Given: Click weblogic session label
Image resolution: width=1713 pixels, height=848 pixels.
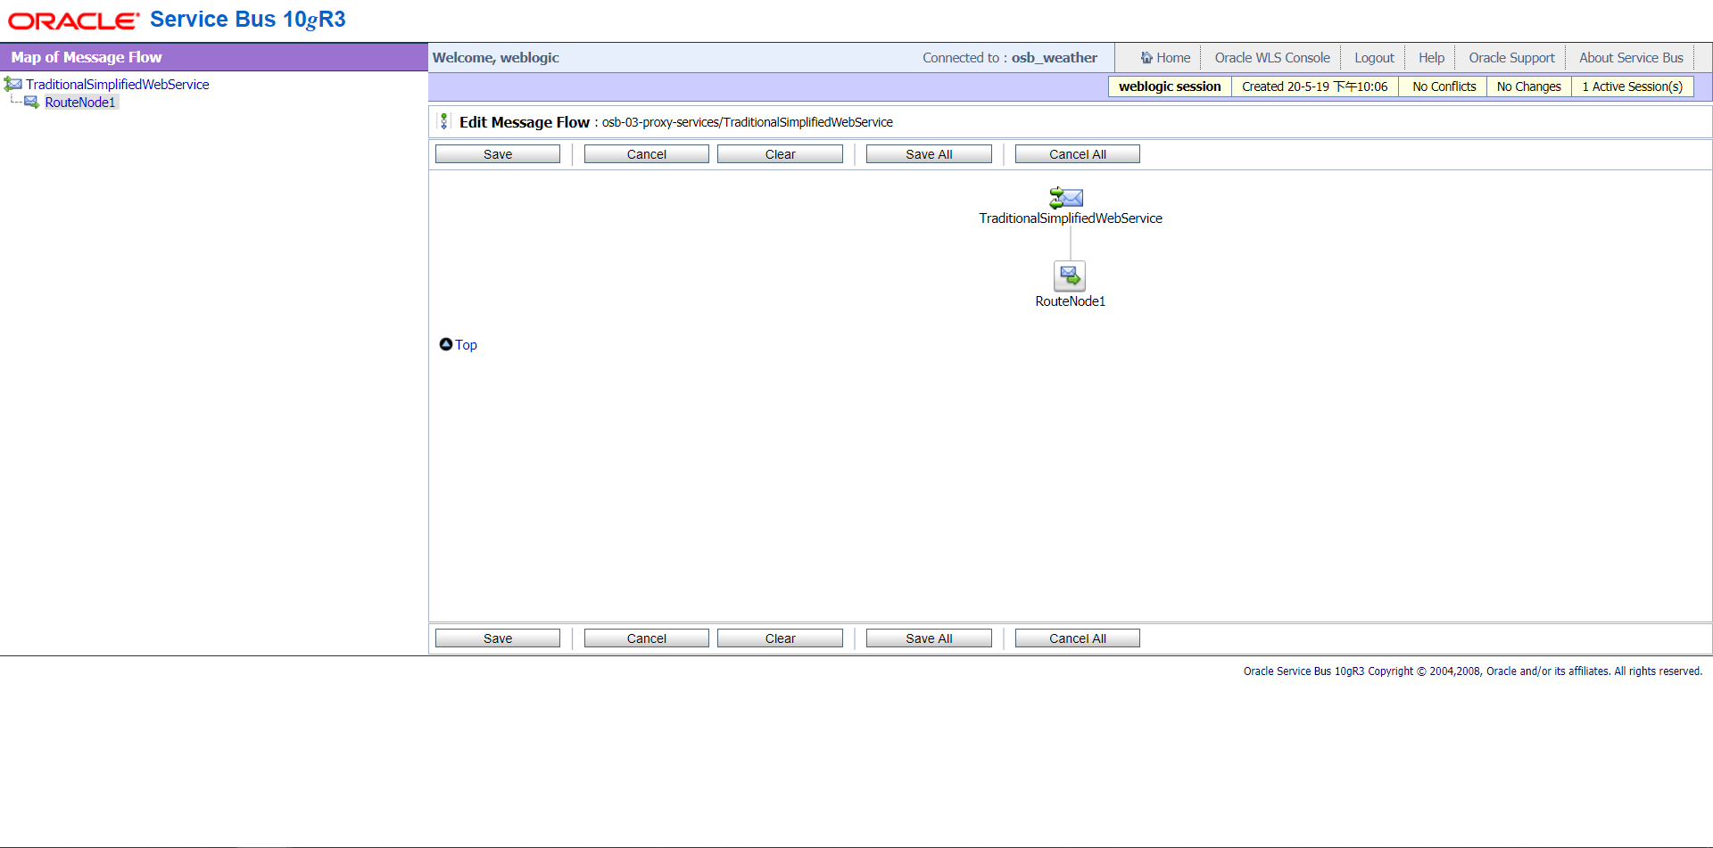Looking at the screenshot, I should coord(1170,86).
